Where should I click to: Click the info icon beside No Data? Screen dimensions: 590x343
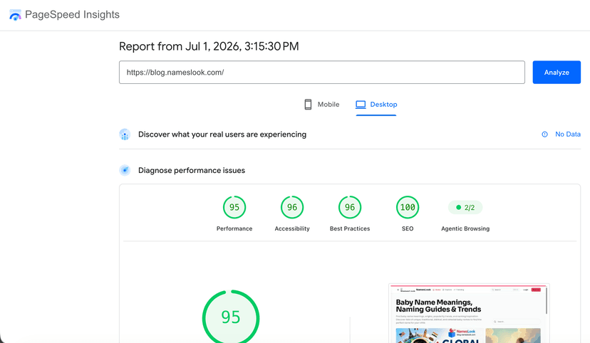[544, 134]
